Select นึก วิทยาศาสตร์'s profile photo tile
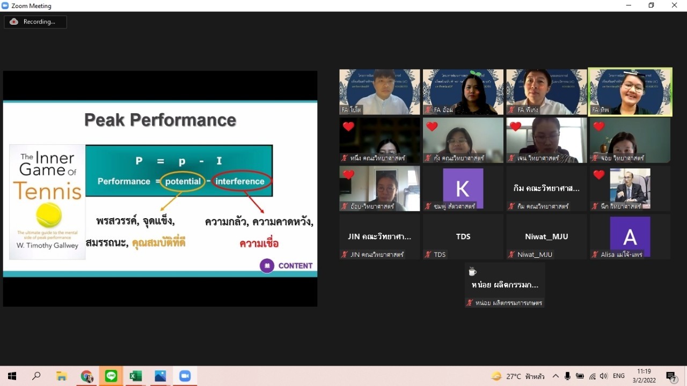 coord(630,188)
